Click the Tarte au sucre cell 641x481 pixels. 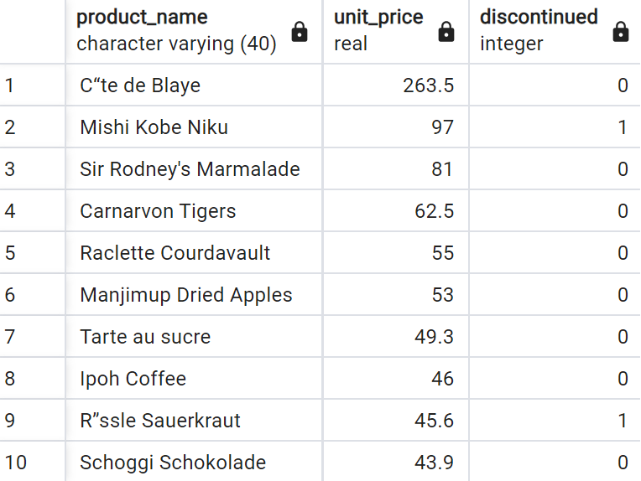coord(194,337)
